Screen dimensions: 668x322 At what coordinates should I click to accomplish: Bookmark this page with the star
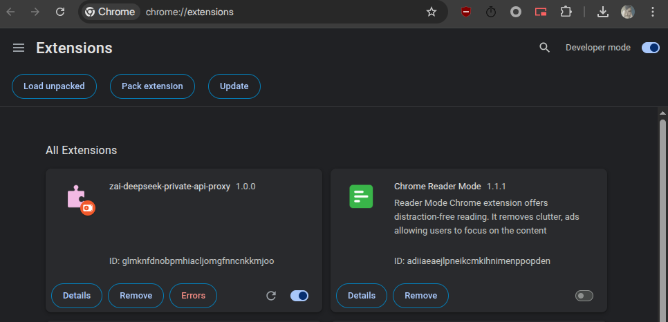click(432, 12)
